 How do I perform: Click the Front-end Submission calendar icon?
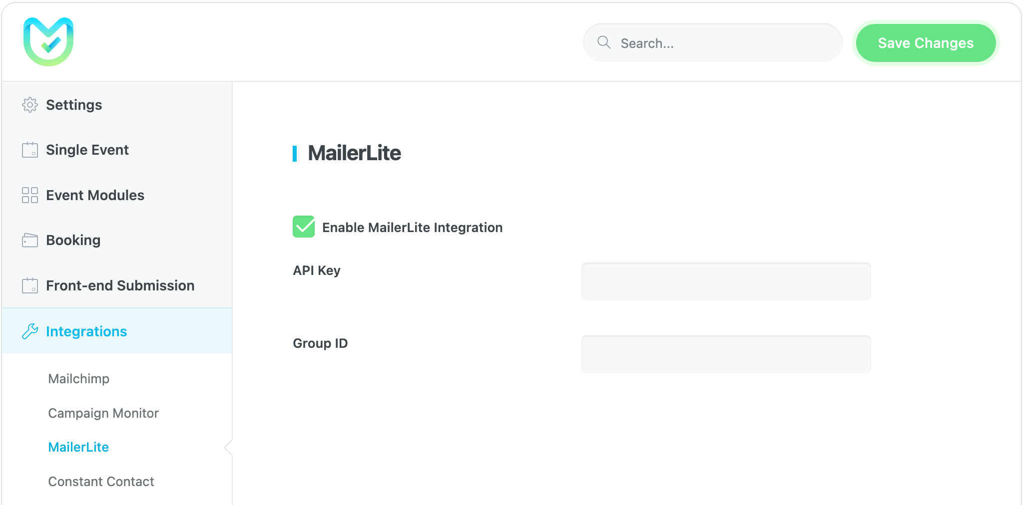tap(30, 285)
